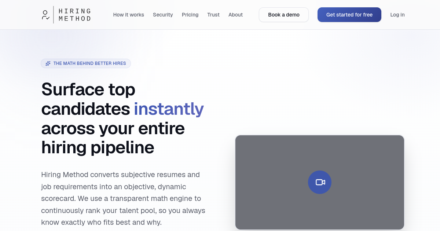The height and width of the screenshot is (231, 440).
Task: Navigate to the Trust page
Action: [213, 15]
